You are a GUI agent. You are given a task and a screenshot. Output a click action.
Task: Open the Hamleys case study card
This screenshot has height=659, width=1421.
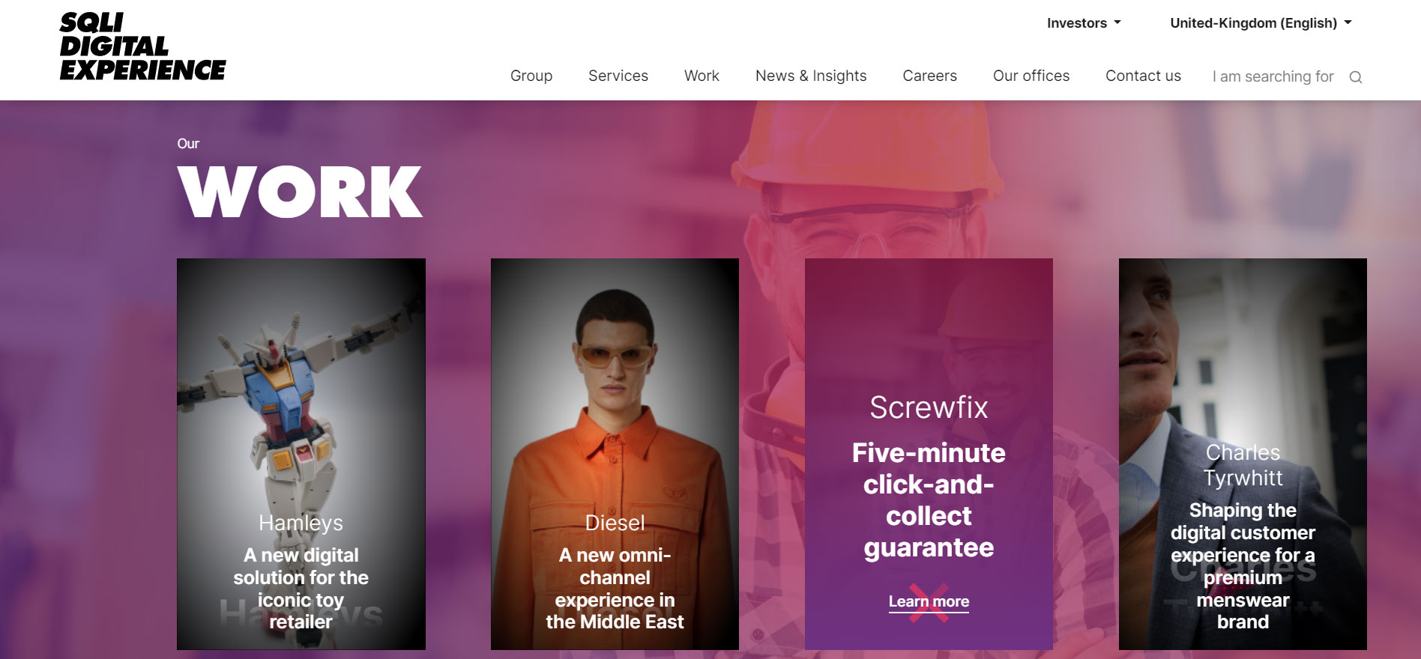[301, 454]
